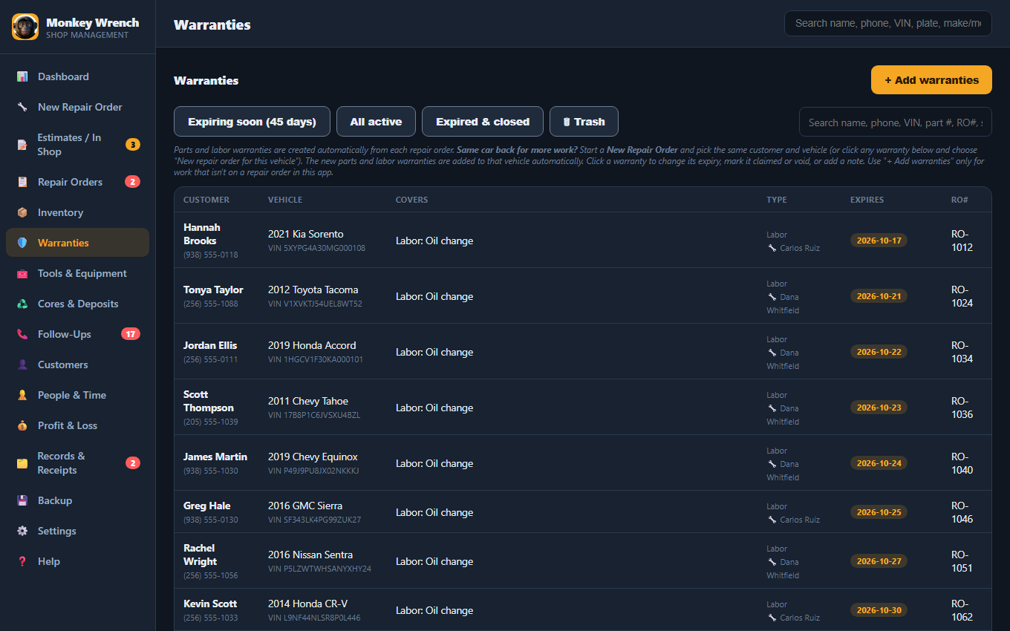Select customer Kevin Scott
The width and height of the screenshot is (1010, 631).
210,604
